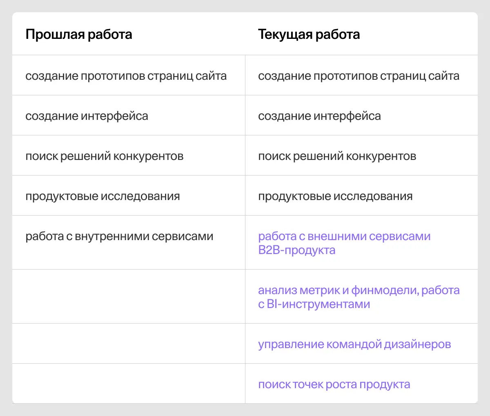Click 'управление командой дизайнеров' in purple

pos(354,344)
